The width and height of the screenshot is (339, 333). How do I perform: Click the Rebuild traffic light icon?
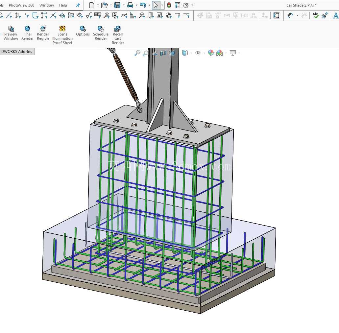(169, 5)
